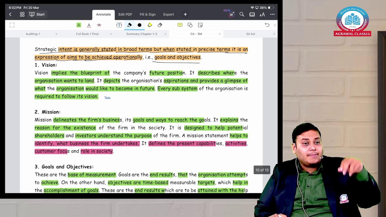
Task: Close the Auditing-1 tab
Action: (x=56, y=34)
